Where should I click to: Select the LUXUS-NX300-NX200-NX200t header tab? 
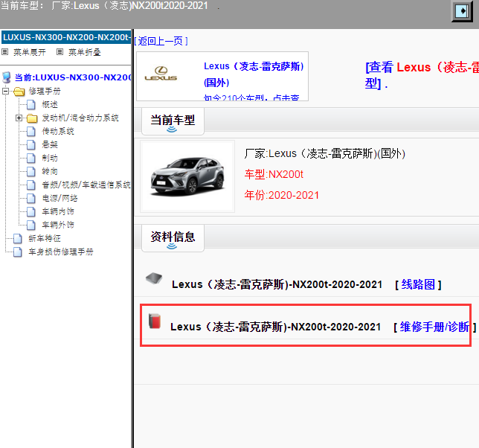pos(66,37)
